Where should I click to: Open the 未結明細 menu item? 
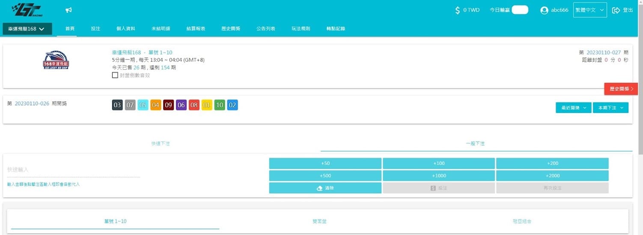coord(161,29)
